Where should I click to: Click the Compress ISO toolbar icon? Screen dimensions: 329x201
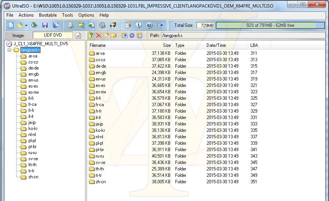click(x=81, y=25)
